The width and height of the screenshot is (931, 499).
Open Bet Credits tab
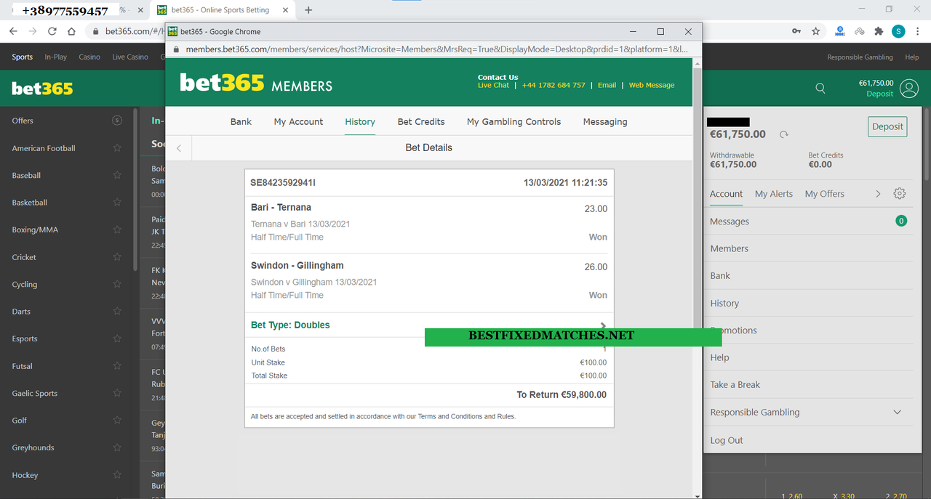tap(421, 122)
